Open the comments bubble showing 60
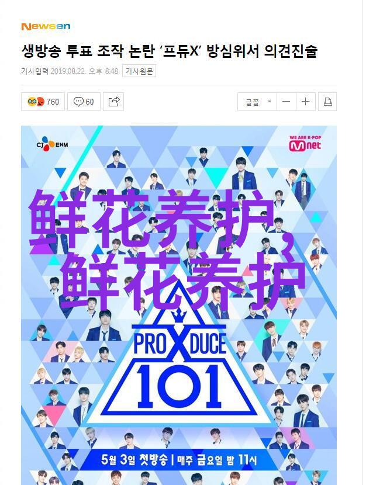The width and height of the screenshot is (366, 485). (84, 102)
